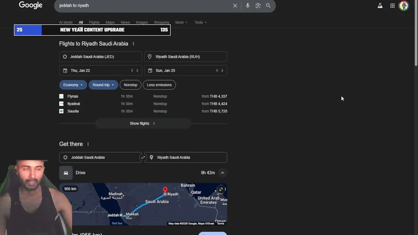Expand the map to full screen

221,189
